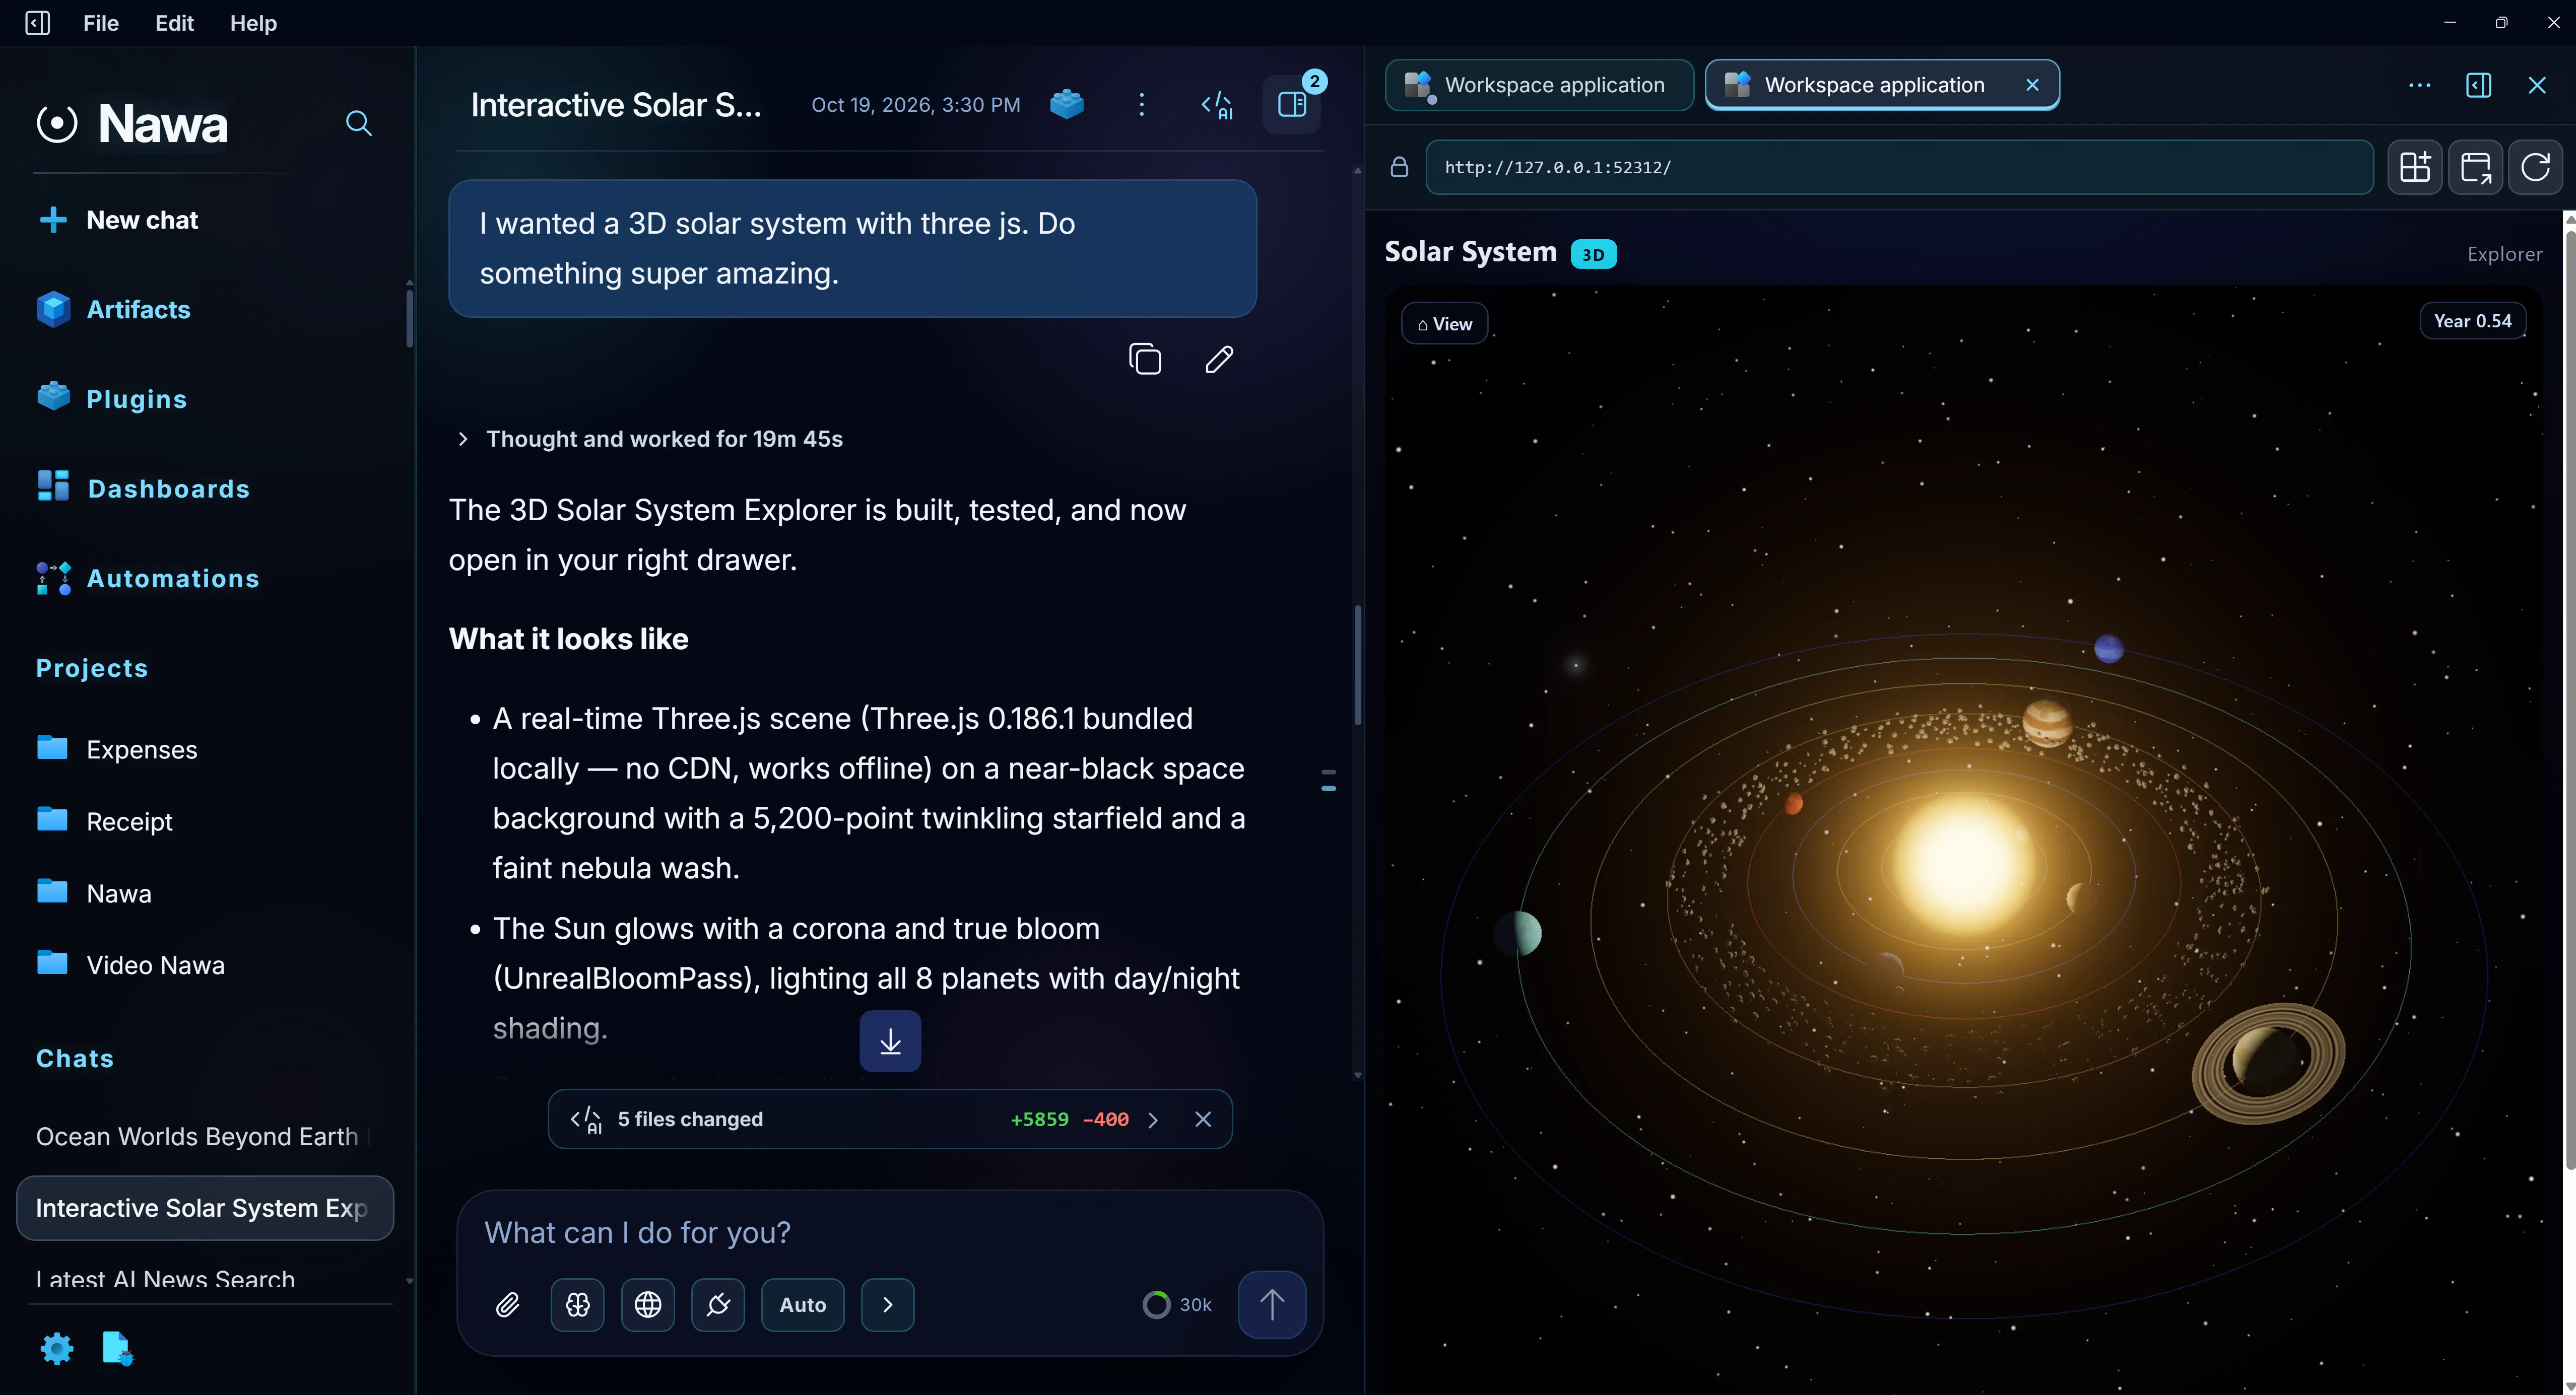Screen dimensions: 2576x1395
Task: Click the plugin brick icon in chat header
Action: click(x=1067, y=104)
